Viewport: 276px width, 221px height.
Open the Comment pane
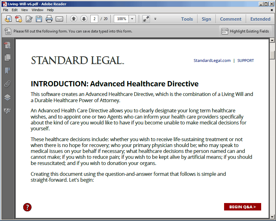[231, 19]
